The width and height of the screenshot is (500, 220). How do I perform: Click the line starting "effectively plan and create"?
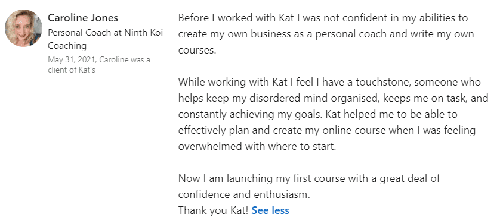327,131
